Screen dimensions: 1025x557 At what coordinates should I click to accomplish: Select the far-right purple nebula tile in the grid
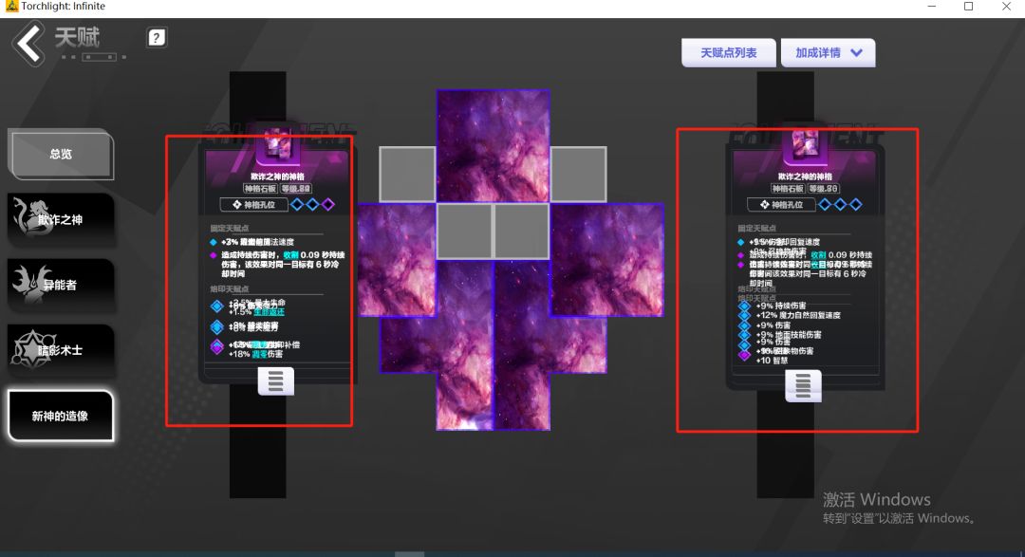(607, 260)
